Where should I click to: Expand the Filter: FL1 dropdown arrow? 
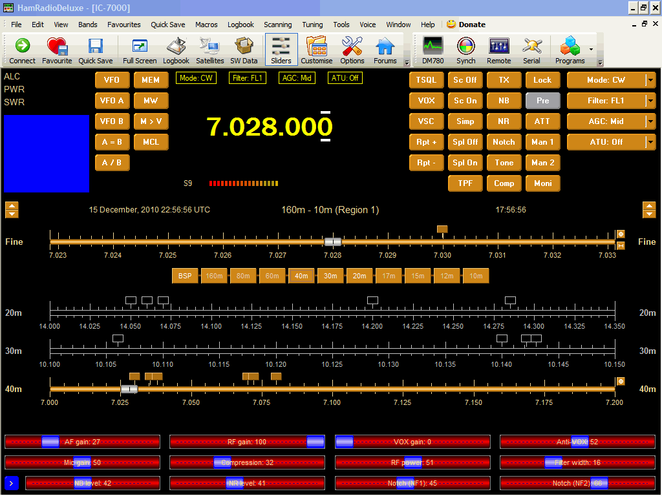point(650,100)
